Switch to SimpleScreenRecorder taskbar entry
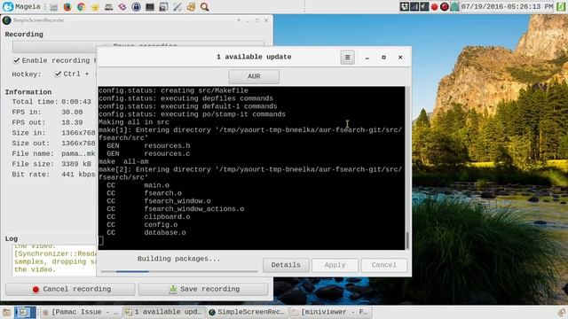 click(248, 312)
